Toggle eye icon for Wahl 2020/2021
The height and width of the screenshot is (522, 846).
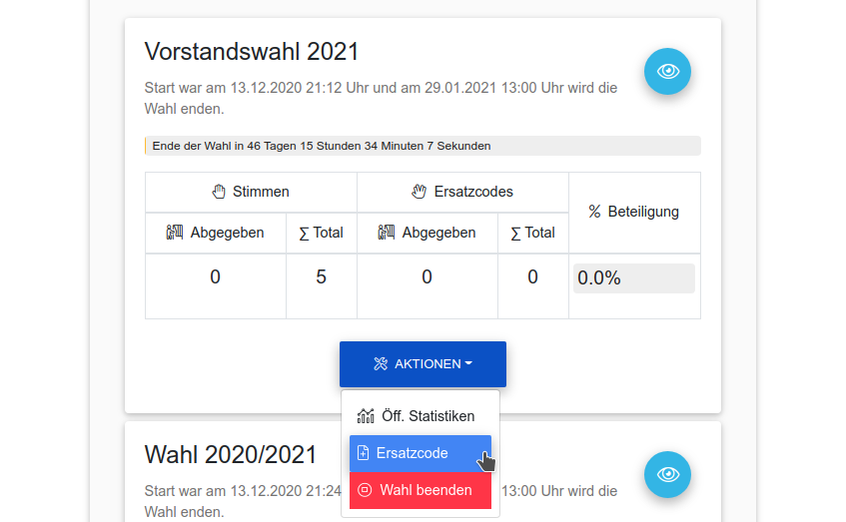(667, 474)
